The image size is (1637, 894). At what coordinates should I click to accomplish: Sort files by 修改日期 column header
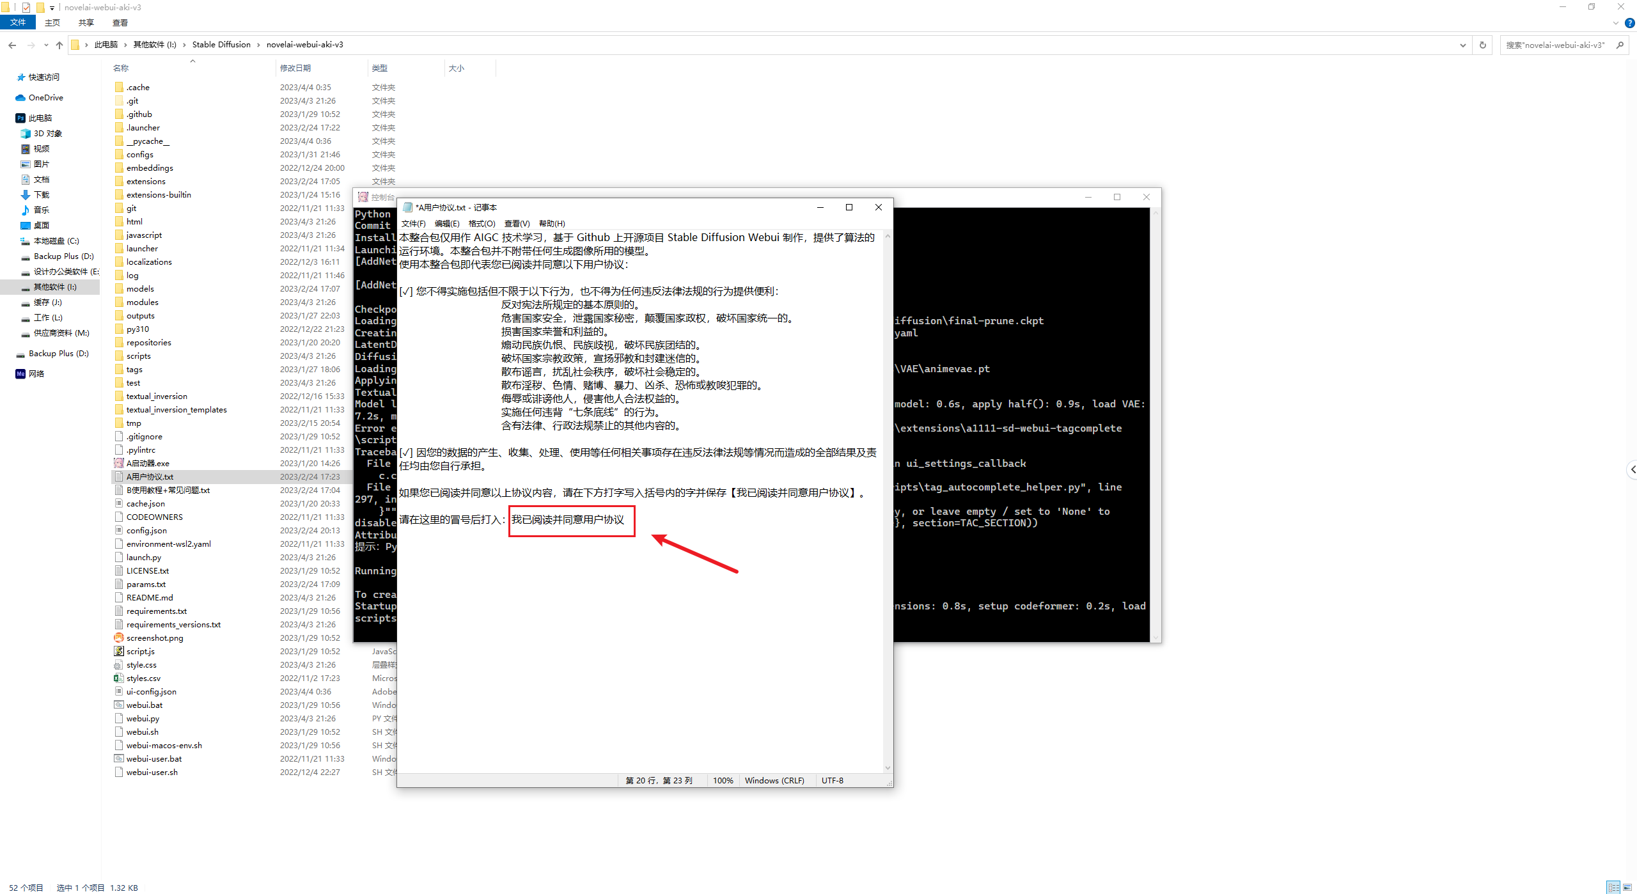tap(295, 68)
